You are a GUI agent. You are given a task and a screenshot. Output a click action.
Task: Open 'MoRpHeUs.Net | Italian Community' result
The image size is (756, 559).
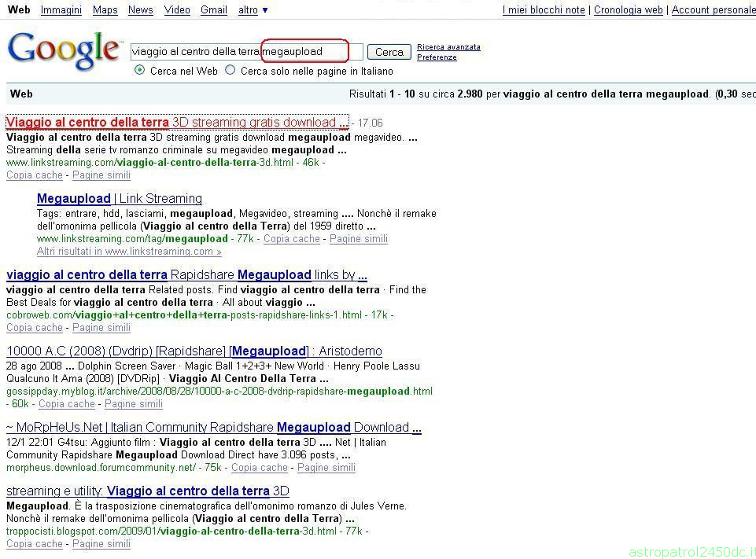tap(214, 428)
